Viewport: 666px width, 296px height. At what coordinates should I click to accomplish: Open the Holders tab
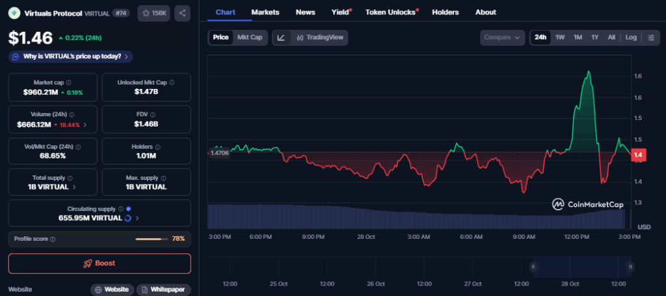[446, 12]
